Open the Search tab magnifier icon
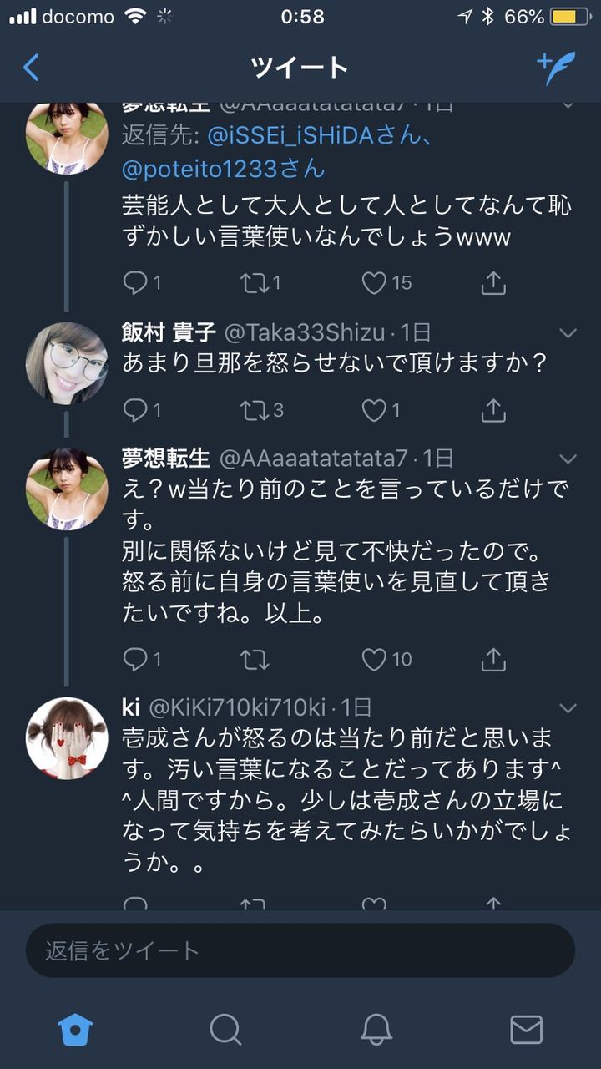This screenshot has height=1069, width=601. pyautogui.click(x=225, y=1029)
